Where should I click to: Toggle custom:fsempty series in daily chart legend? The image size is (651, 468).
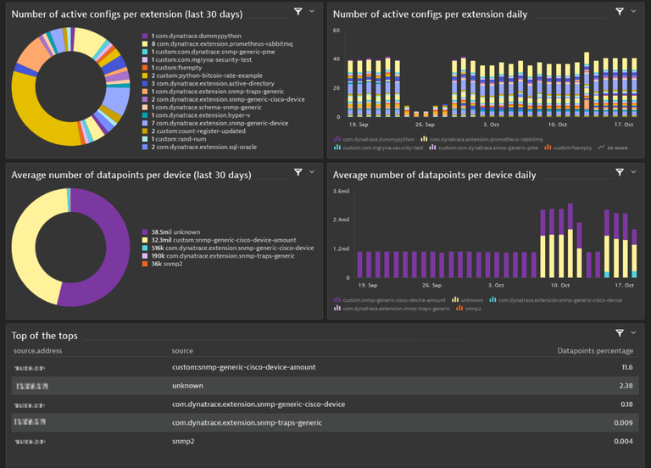click(x=568, y=148)
